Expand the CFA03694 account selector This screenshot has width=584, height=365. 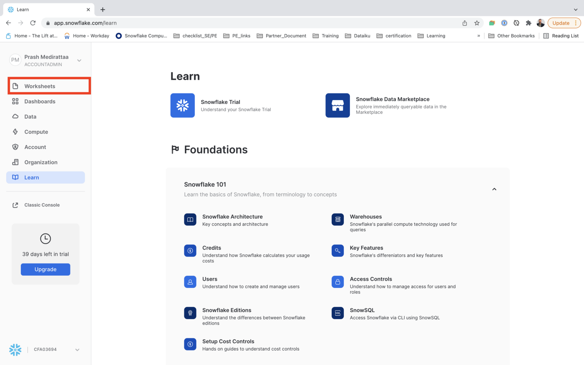pyautogui.click(x=77, y=350)
